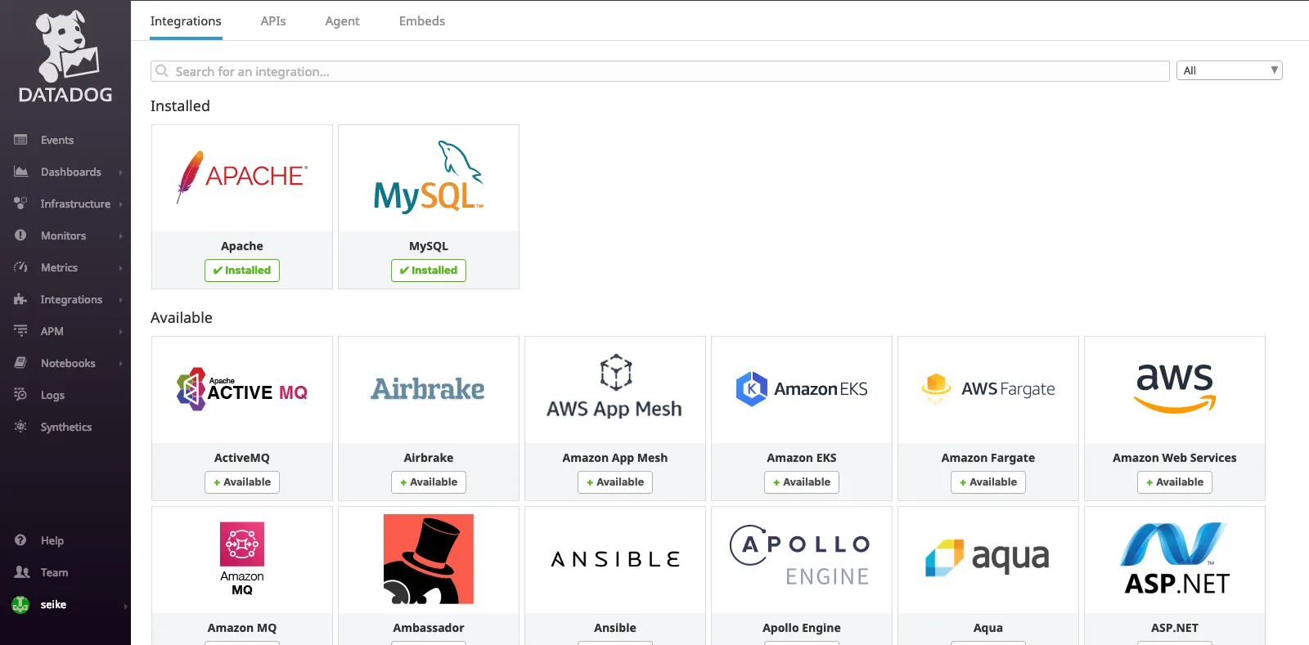Expand the Metrics submenu arrow

pyautogui.click(x=121, y=268)
